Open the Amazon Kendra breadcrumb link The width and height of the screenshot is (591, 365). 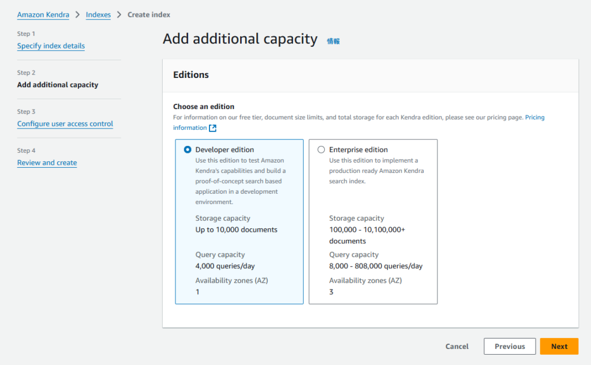point(43,14)
